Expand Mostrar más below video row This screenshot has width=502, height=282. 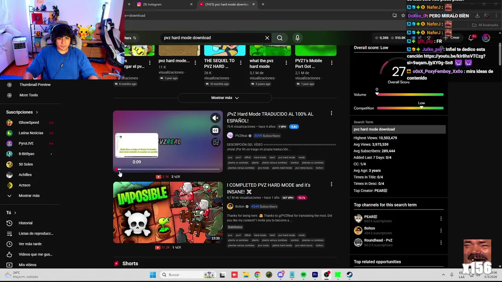click(x=225, y=98)
